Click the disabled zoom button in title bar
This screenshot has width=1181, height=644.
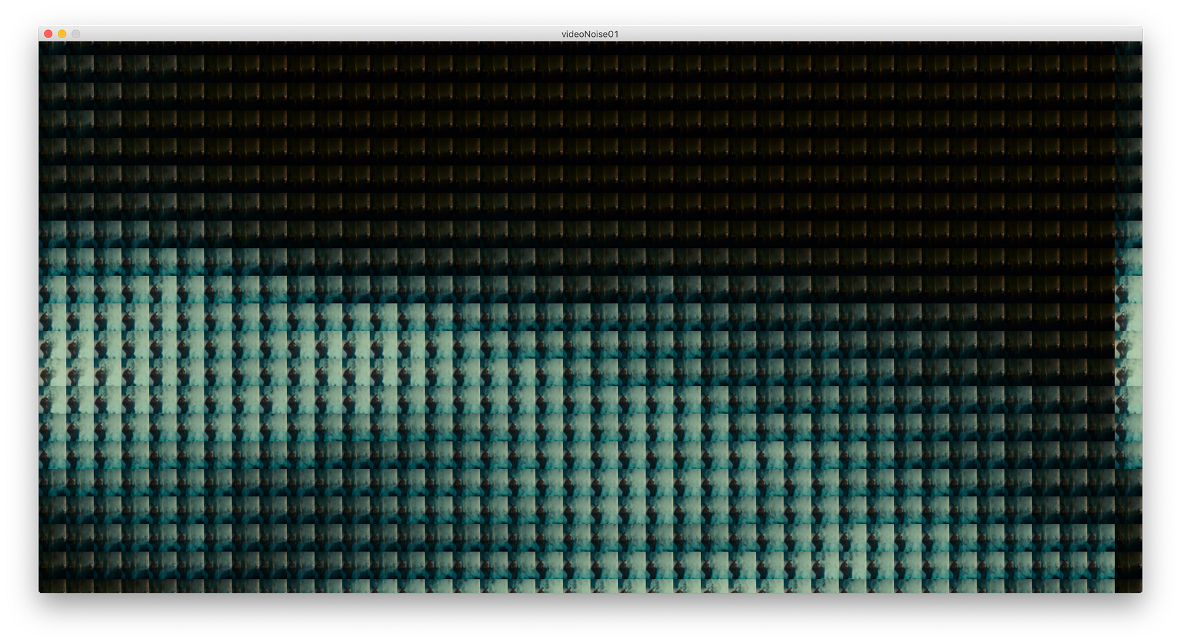point(76,34)
